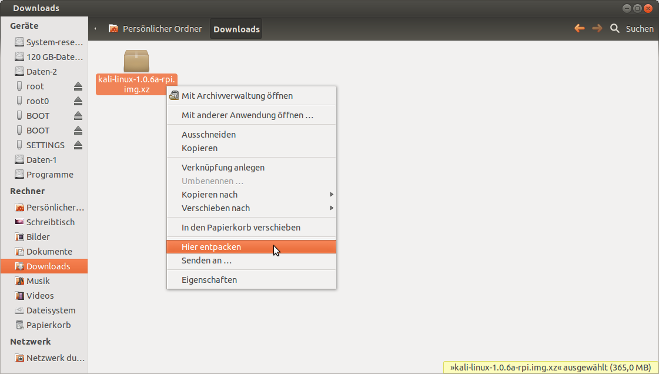Click the Musik folder icon
The height and width of the screenshot is (374, 659).
click(x=19, y=280)
